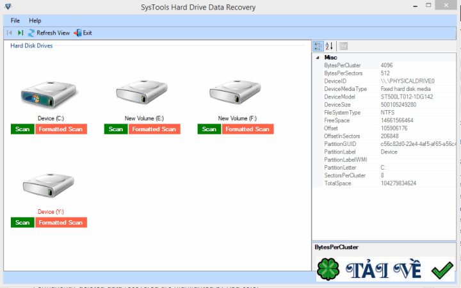This screenshot has height=288, width=461.
Task: Select the DeviceModel property row
Action: coord(389,97)
